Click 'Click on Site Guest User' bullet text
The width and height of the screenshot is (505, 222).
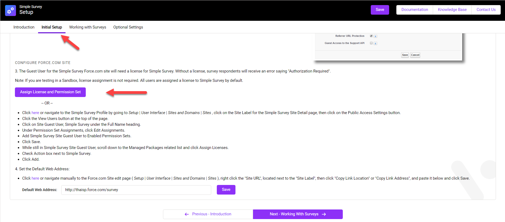pos(82,124)
